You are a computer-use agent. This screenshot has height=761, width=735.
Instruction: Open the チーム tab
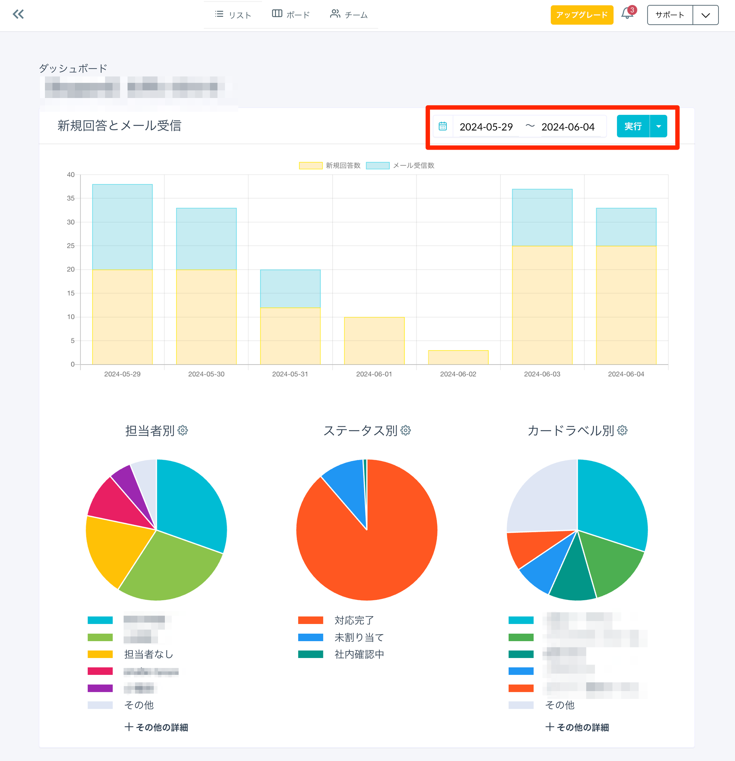pyautogui.click(x=349, y=15)
